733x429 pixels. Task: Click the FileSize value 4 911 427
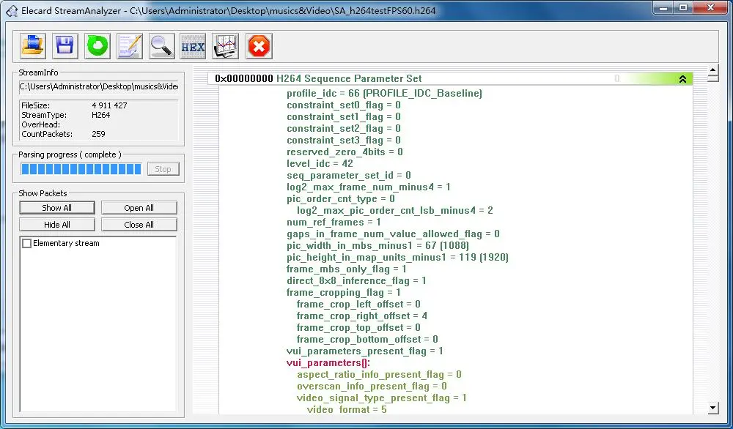point(109,105)
